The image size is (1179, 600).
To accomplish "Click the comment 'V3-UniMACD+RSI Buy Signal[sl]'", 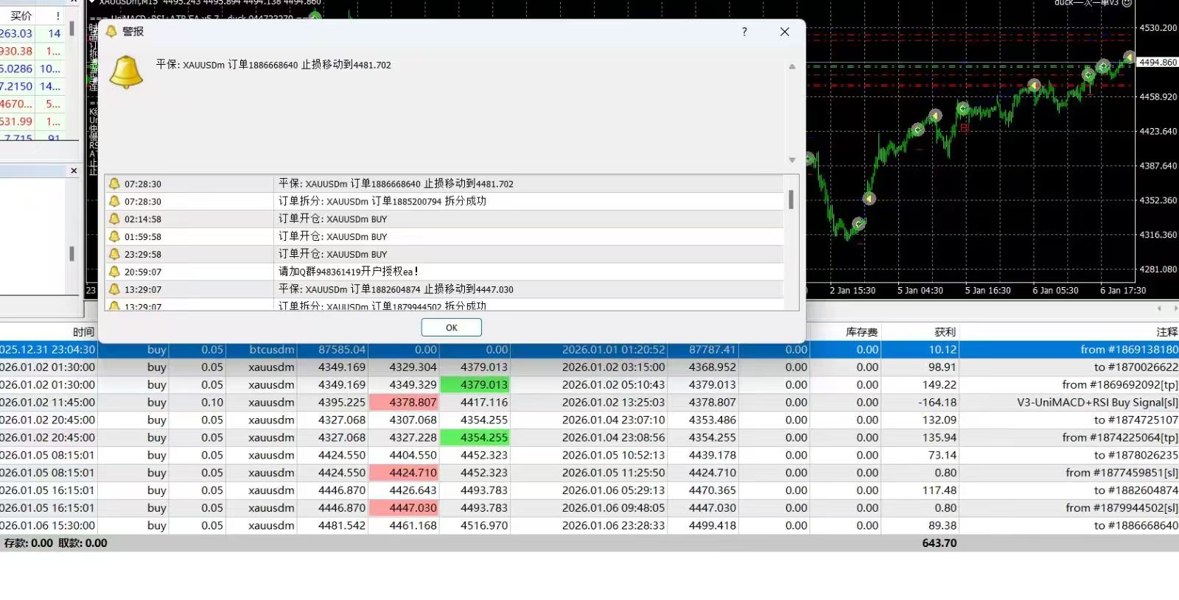I will [1097, 403].
